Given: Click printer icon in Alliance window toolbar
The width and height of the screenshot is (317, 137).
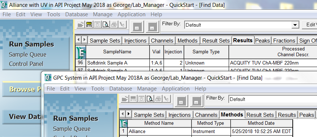Looking at the screenshot, I should 114,25.
